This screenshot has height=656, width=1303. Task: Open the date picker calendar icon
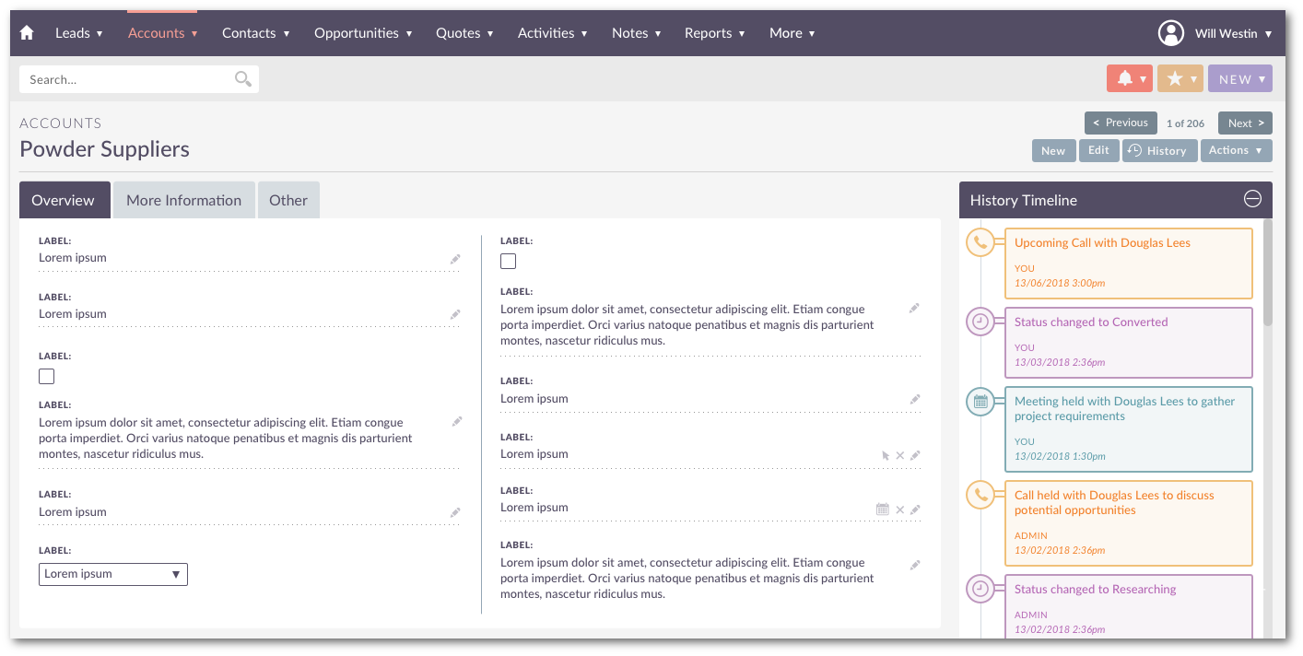tap(883, 509)
